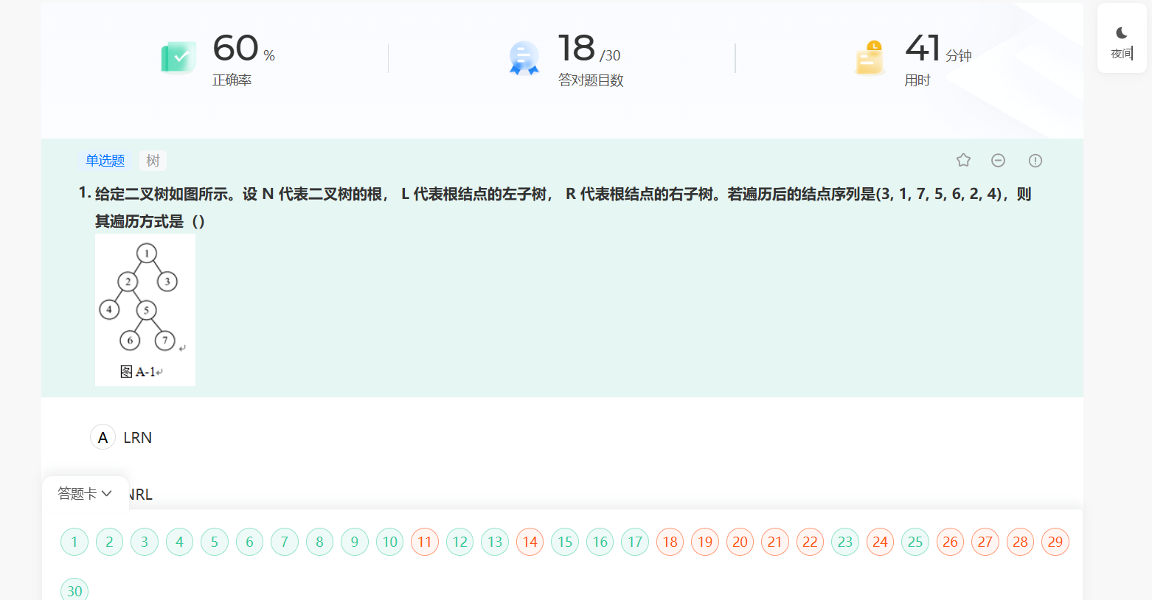Go to wrong question 18

[670, 542]
